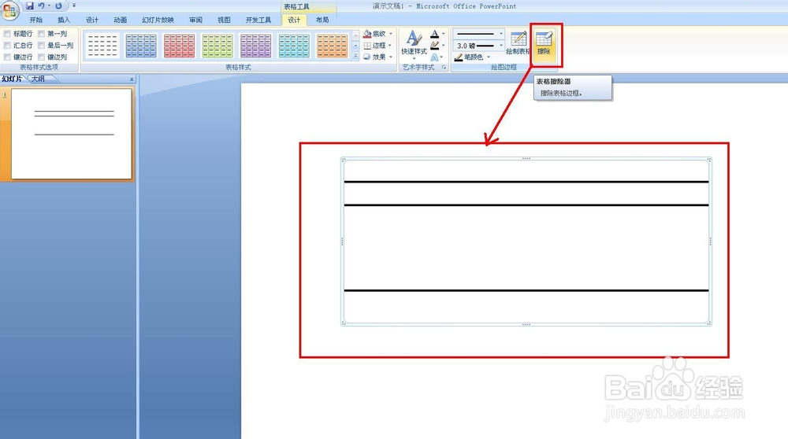Screen dimensions: 788x439
Task: Expand the table styles gallery (more button)
Action: pyautogui.click(x=356, y=57)
